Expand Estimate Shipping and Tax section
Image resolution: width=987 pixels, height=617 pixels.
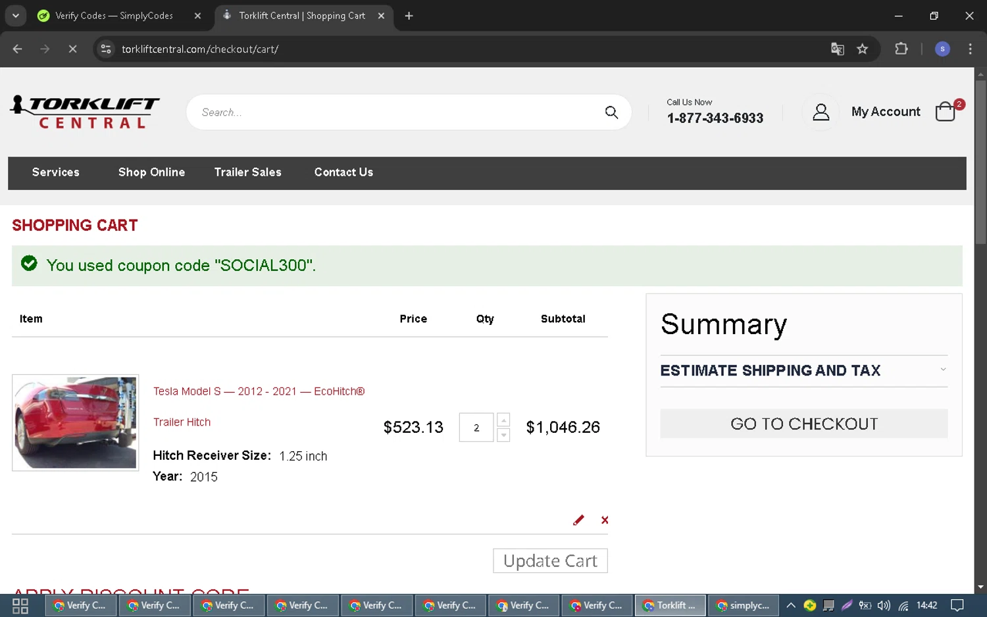(x=803, y=370)
